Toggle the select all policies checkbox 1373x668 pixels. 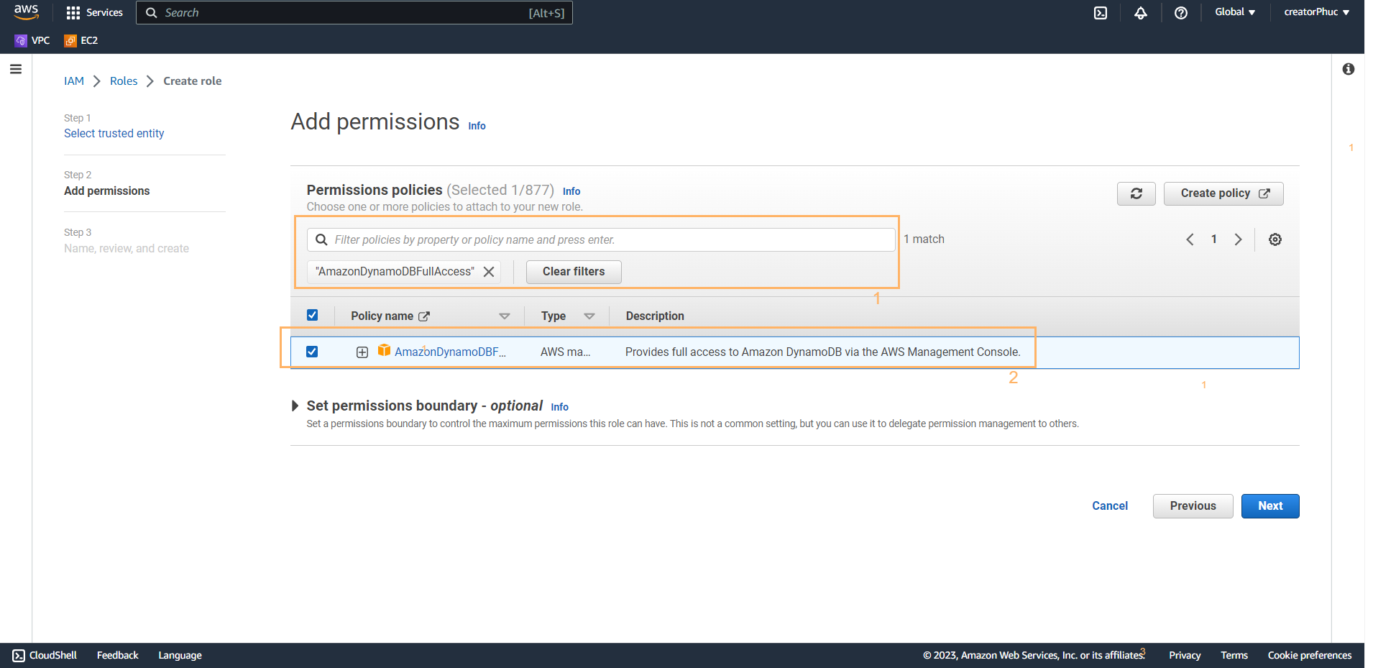[x=312, y=315]
